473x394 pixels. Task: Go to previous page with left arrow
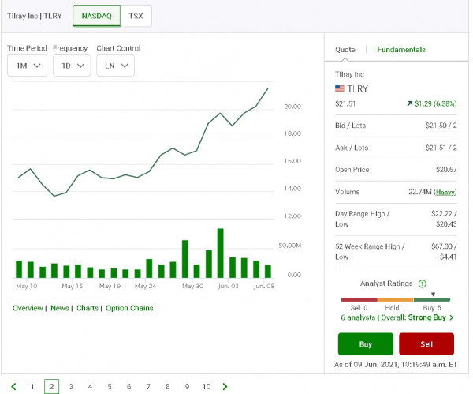[13, 386]
